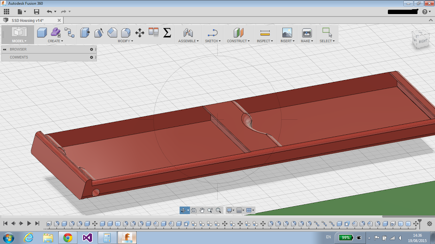
Task: Open the Change Parameters sigma icon
Action: pos(167,33)
